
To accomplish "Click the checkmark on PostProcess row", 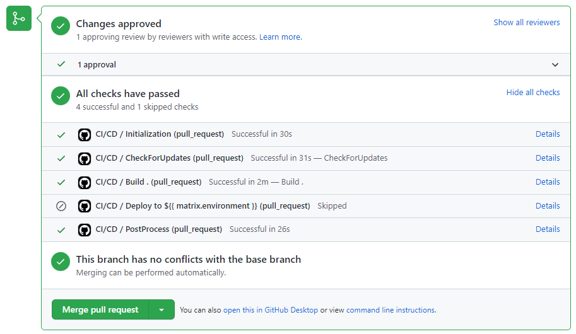I will tap(61, 230).
